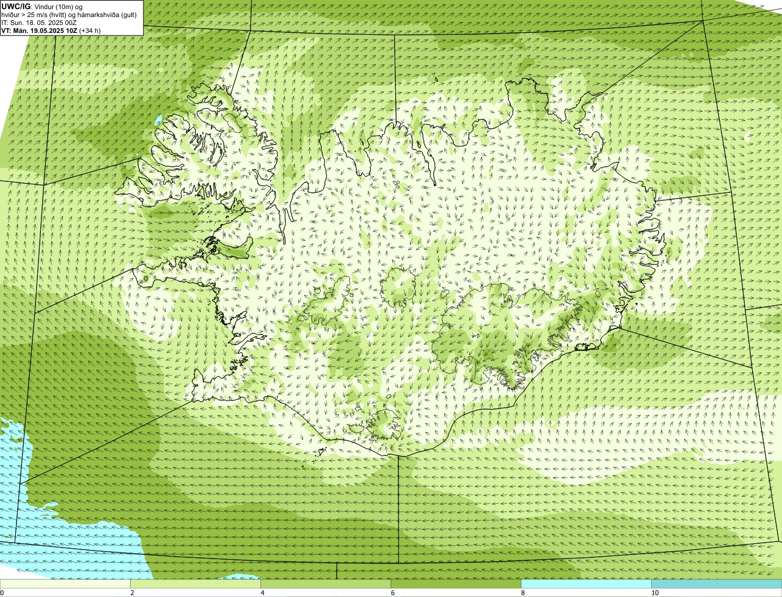The height and width of the screenshot is (597, 782).
Task: Click the UWC/IG title text in the legend box
Action: [15, 6]
